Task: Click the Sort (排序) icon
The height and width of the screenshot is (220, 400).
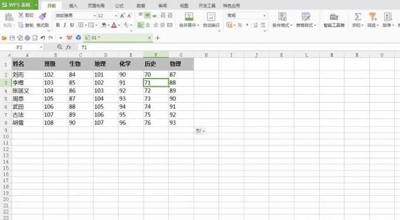Action: coord(388,17)
